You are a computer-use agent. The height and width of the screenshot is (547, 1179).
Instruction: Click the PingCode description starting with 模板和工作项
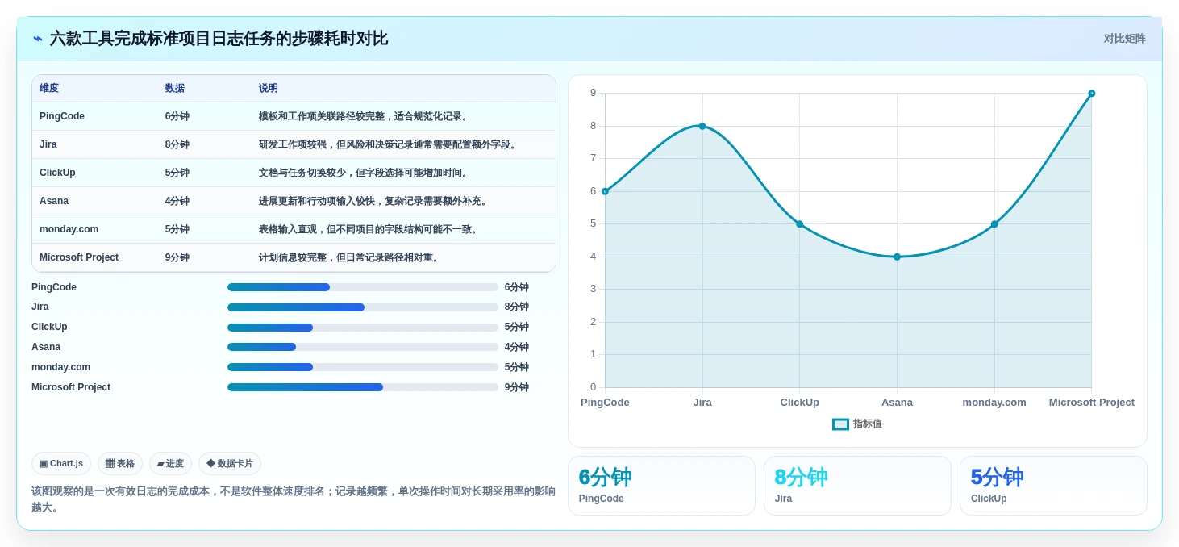tap(365, 116)
